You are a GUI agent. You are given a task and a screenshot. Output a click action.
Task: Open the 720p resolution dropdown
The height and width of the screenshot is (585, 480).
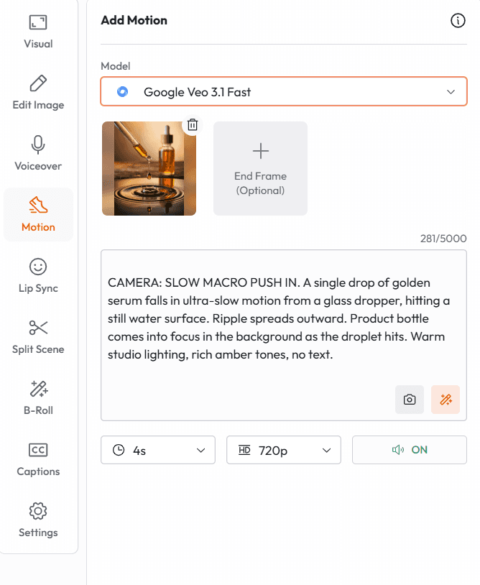pyautogui.click(x=284, y=450)
